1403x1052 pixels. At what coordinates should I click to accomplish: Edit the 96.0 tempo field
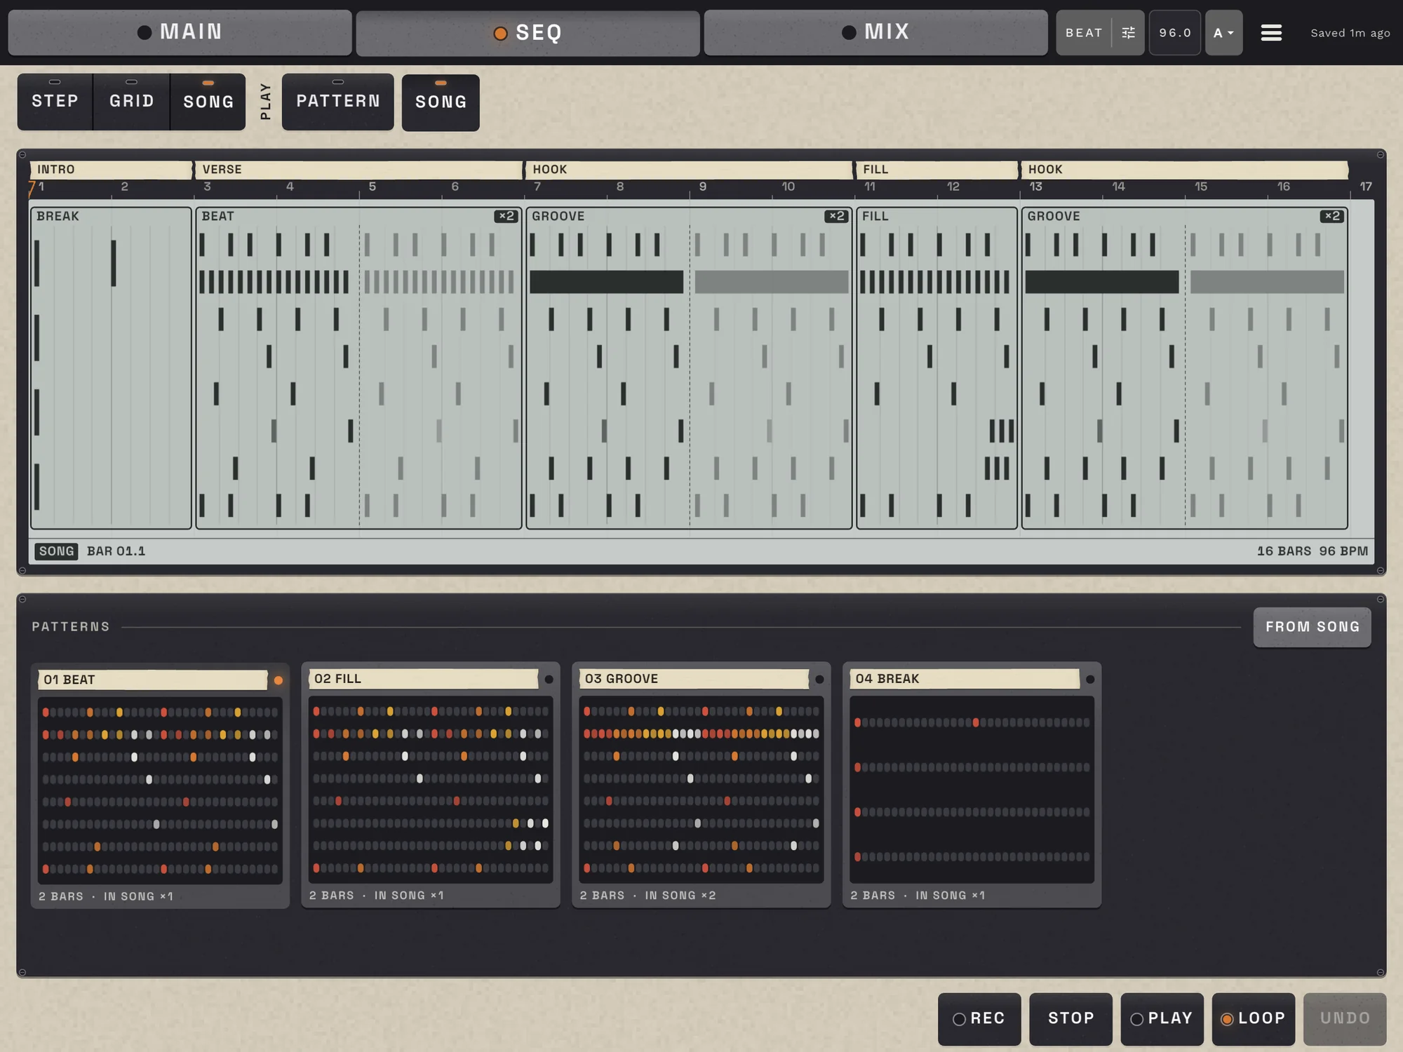(1175, 33)
